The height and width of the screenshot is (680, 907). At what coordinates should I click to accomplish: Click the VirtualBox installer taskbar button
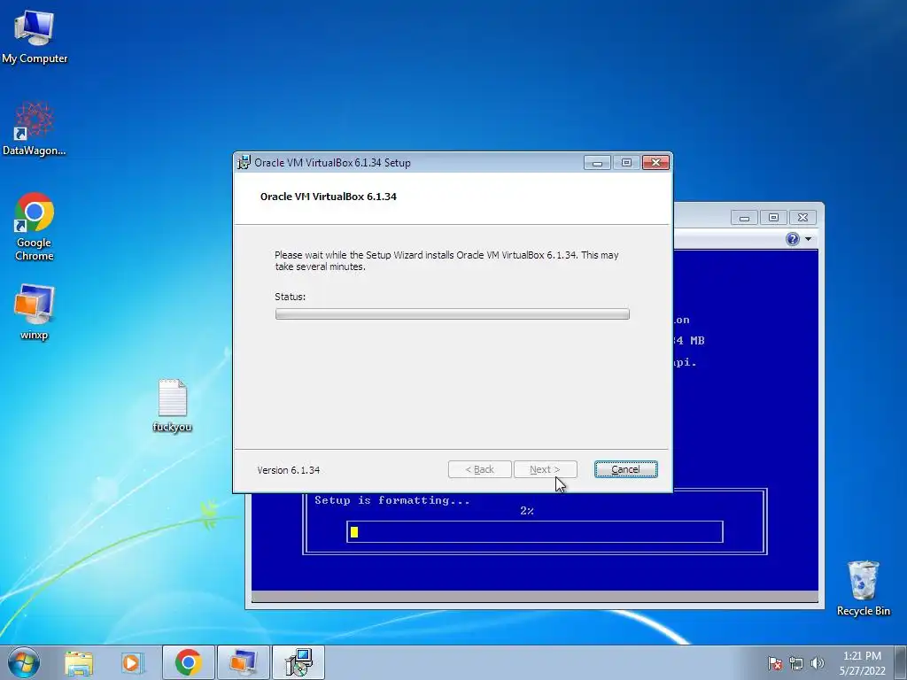(298, 662)
